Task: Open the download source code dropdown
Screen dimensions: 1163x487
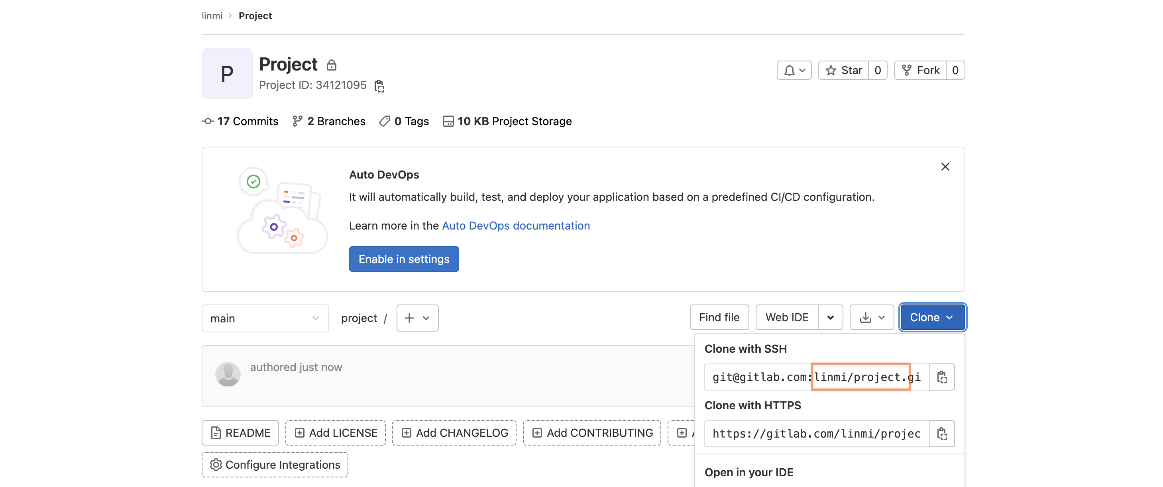Action: coord(872,317)
